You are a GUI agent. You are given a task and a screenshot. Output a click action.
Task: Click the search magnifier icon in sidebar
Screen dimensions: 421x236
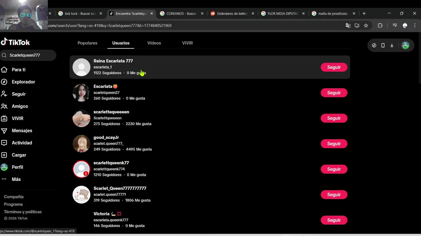click(x=4, y=55)
